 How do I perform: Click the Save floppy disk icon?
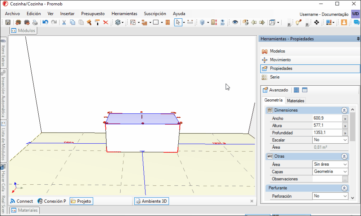[x=8, y=22]
